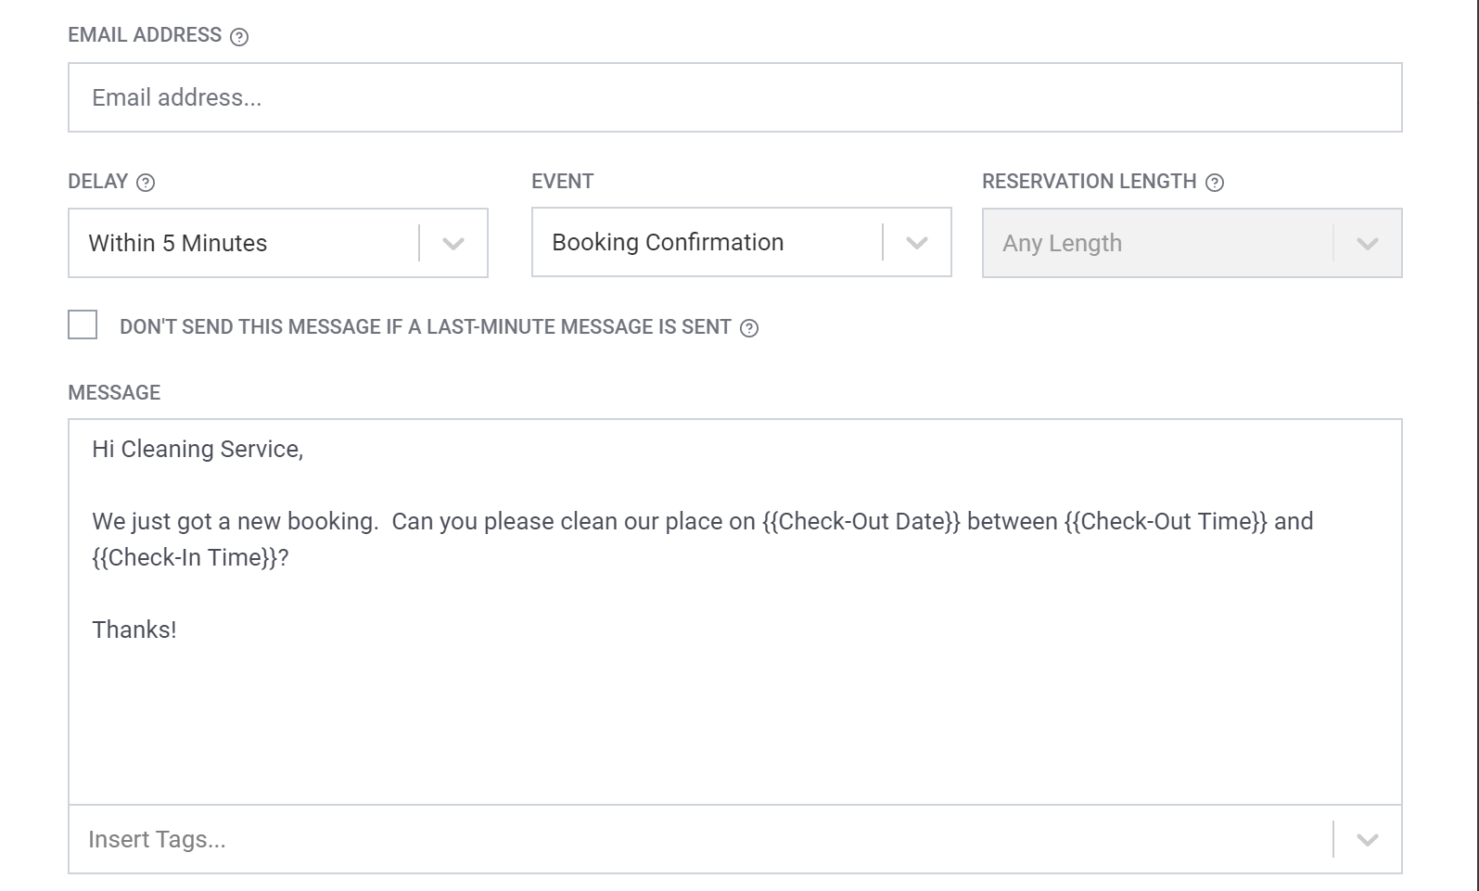Click the Delay dropdown chevron arrow
1479x891 pixels.
(x=453, y=244)
